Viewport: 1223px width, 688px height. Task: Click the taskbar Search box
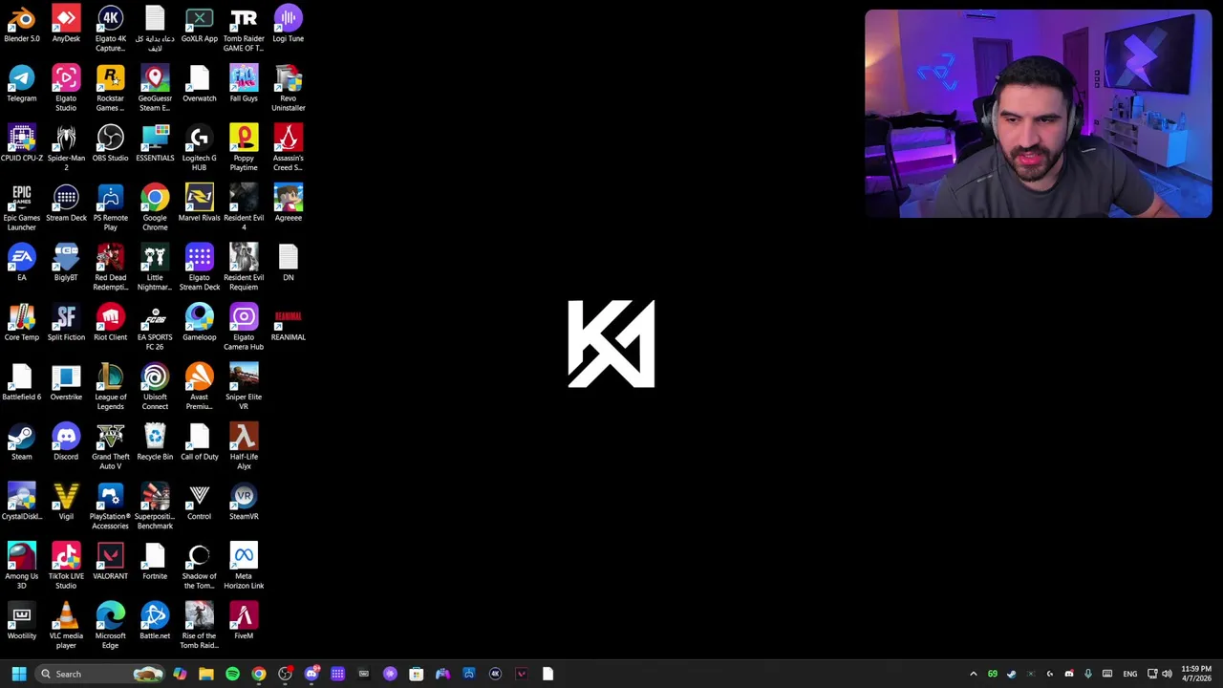pyautogui.click(x=99, y=674)
